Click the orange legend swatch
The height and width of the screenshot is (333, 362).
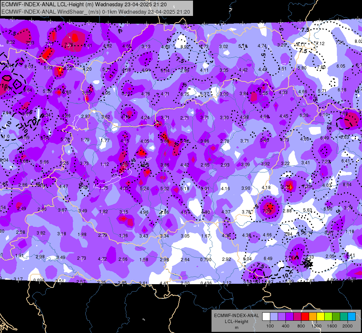tap(313, 317)
